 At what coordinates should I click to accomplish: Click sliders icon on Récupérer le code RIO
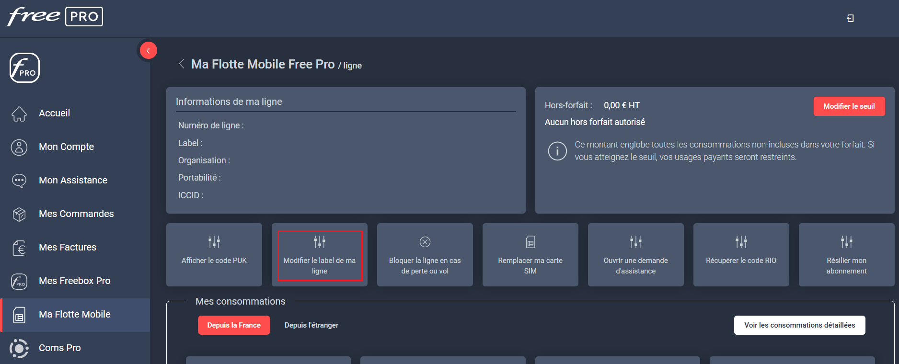[x=741, y=242]
